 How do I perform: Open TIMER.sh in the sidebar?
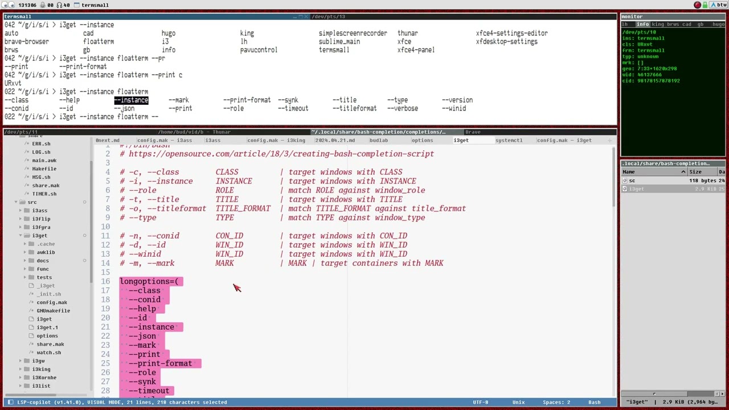pos(44,194)
